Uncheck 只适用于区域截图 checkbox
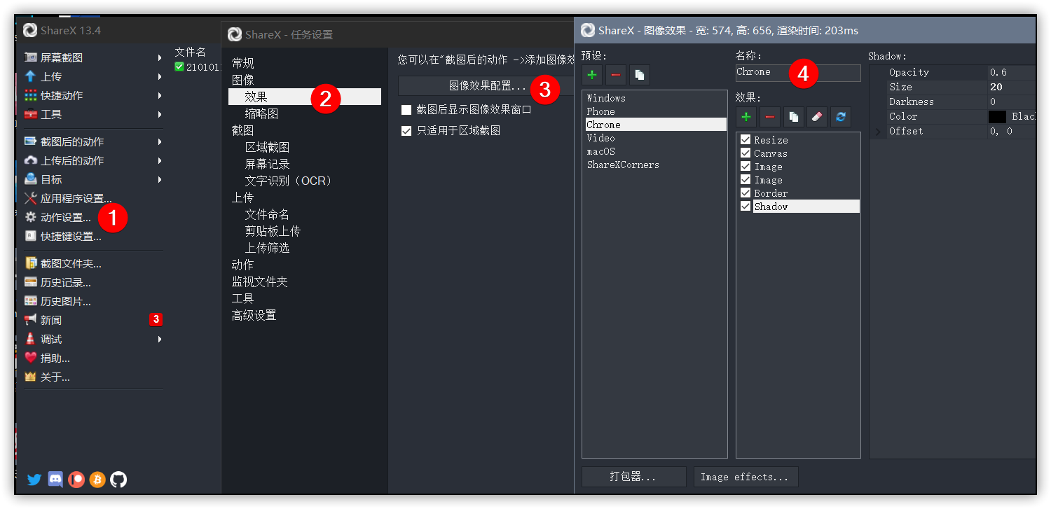1051x509 pixels. (406, 131)
